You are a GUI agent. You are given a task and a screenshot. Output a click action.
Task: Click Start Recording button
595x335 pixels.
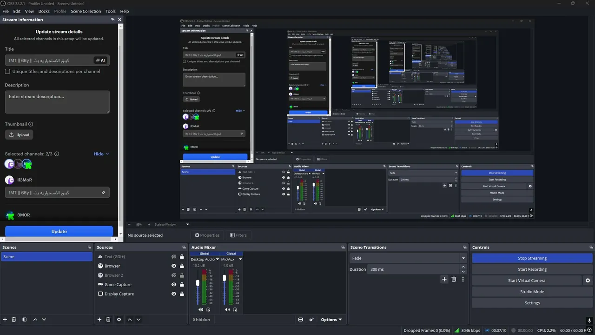tap(532, 269)
